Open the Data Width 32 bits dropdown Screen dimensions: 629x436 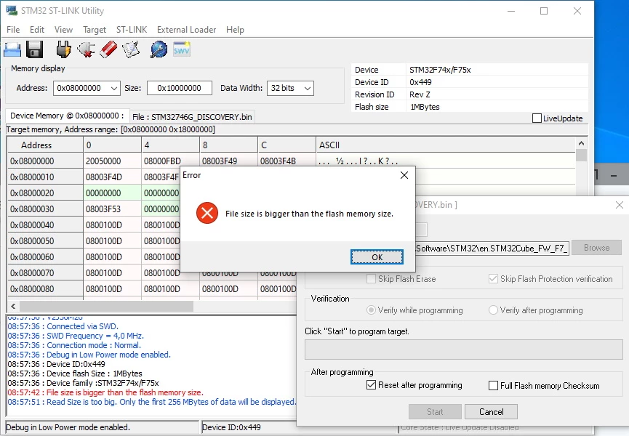pyautogui.click(x=308, y=88)
